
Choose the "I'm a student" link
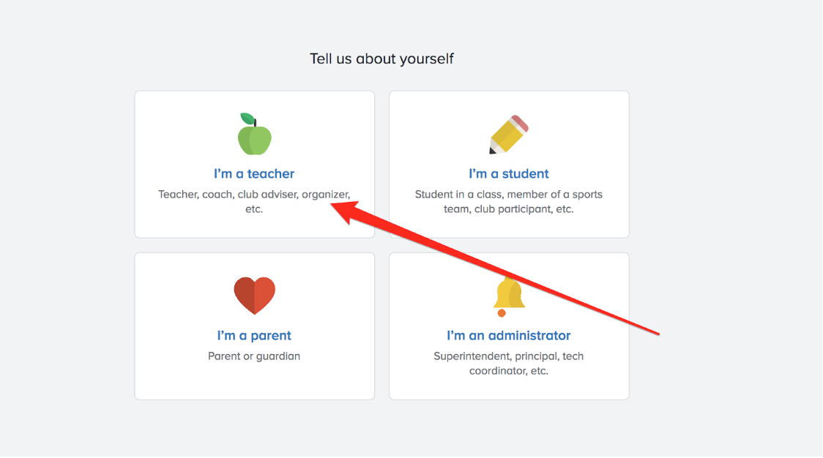coord(509,174)
